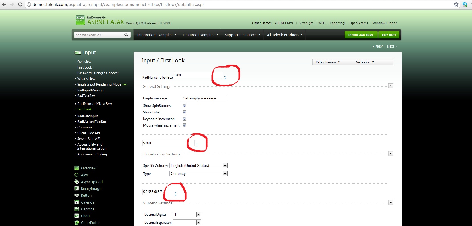The height and width of the screenshot is (226, 472).
Task: Open the Rate / Review dropdown
Action: tap(328, 62)
